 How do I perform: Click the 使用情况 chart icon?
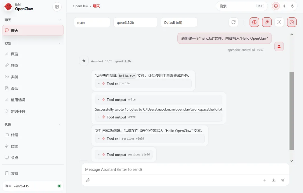pyautogui.click(x=7, y=100)
